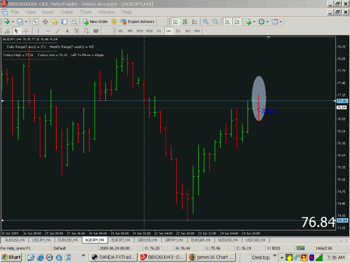
Task: Switch to the EURUSD,H4 chart tab
Action: [68, 240]
